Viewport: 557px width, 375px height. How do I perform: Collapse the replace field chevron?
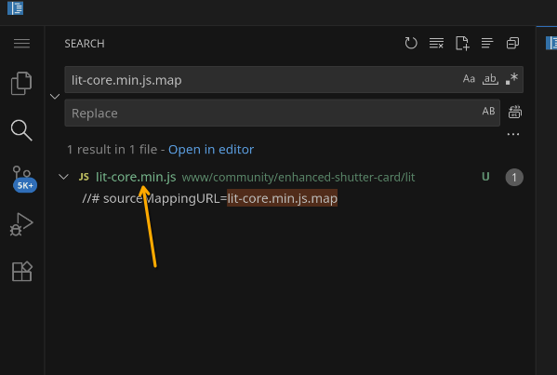(x=55, y=97)
